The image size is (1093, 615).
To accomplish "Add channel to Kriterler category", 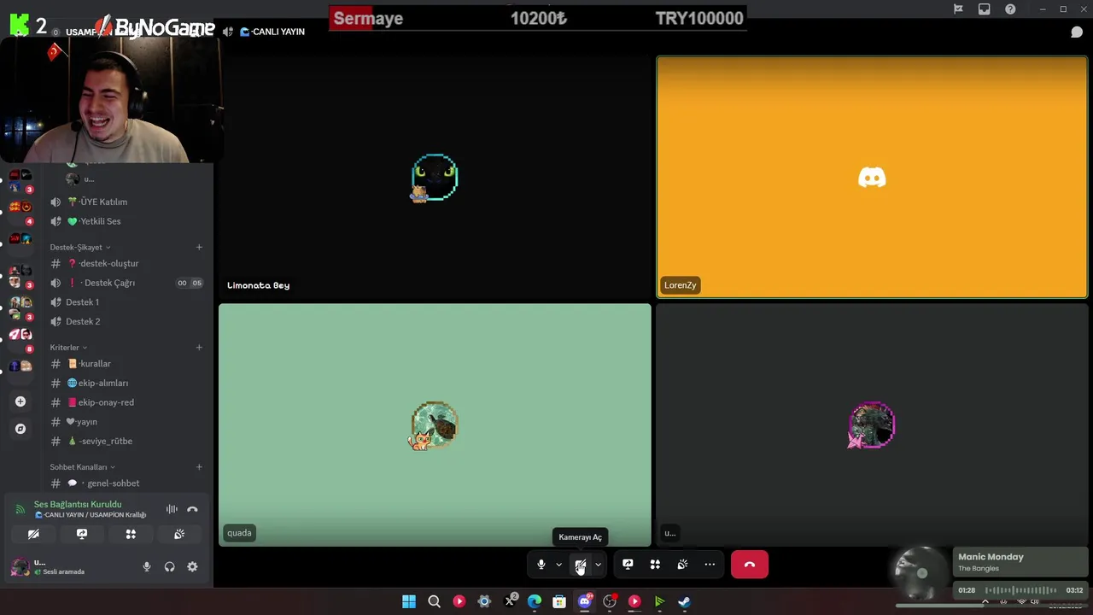I will point(199,348).
